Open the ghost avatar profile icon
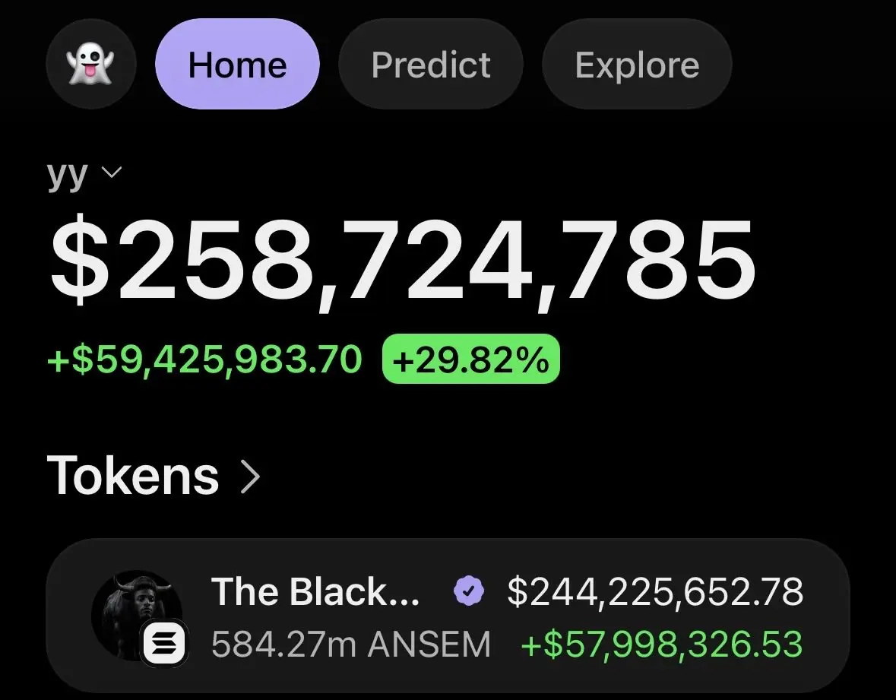Image resolution: width=896 pixels, height=700 pixels. pyautogui.click(x=91, y=64)
